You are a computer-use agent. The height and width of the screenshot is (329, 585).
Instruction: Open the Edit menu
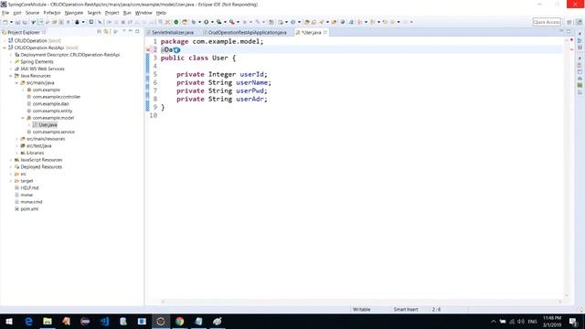pyautogui.click(x=17, y=13)
